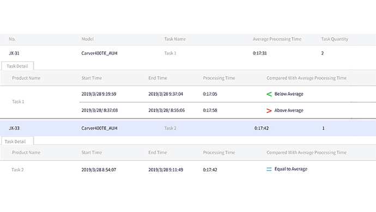
Task: Click average processing time 0:17:31
Action: point(260,53)
